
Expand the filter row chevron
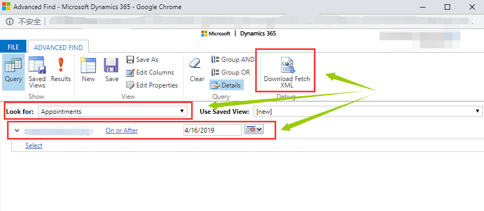pos(17,130)
